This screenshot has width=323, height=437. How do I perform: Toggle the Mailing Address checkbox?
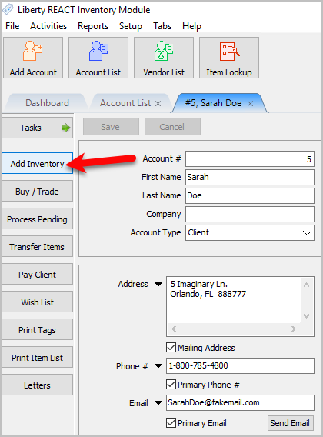click(171, 348)
